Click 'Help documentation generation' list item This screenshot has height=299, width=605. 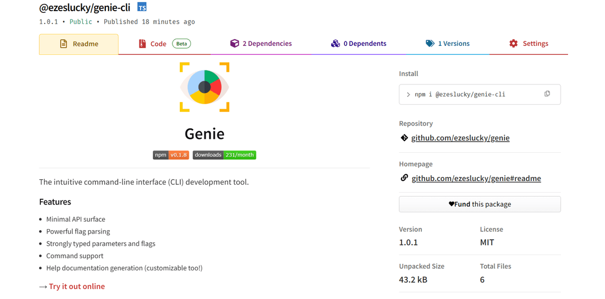(x=124, y=268)
